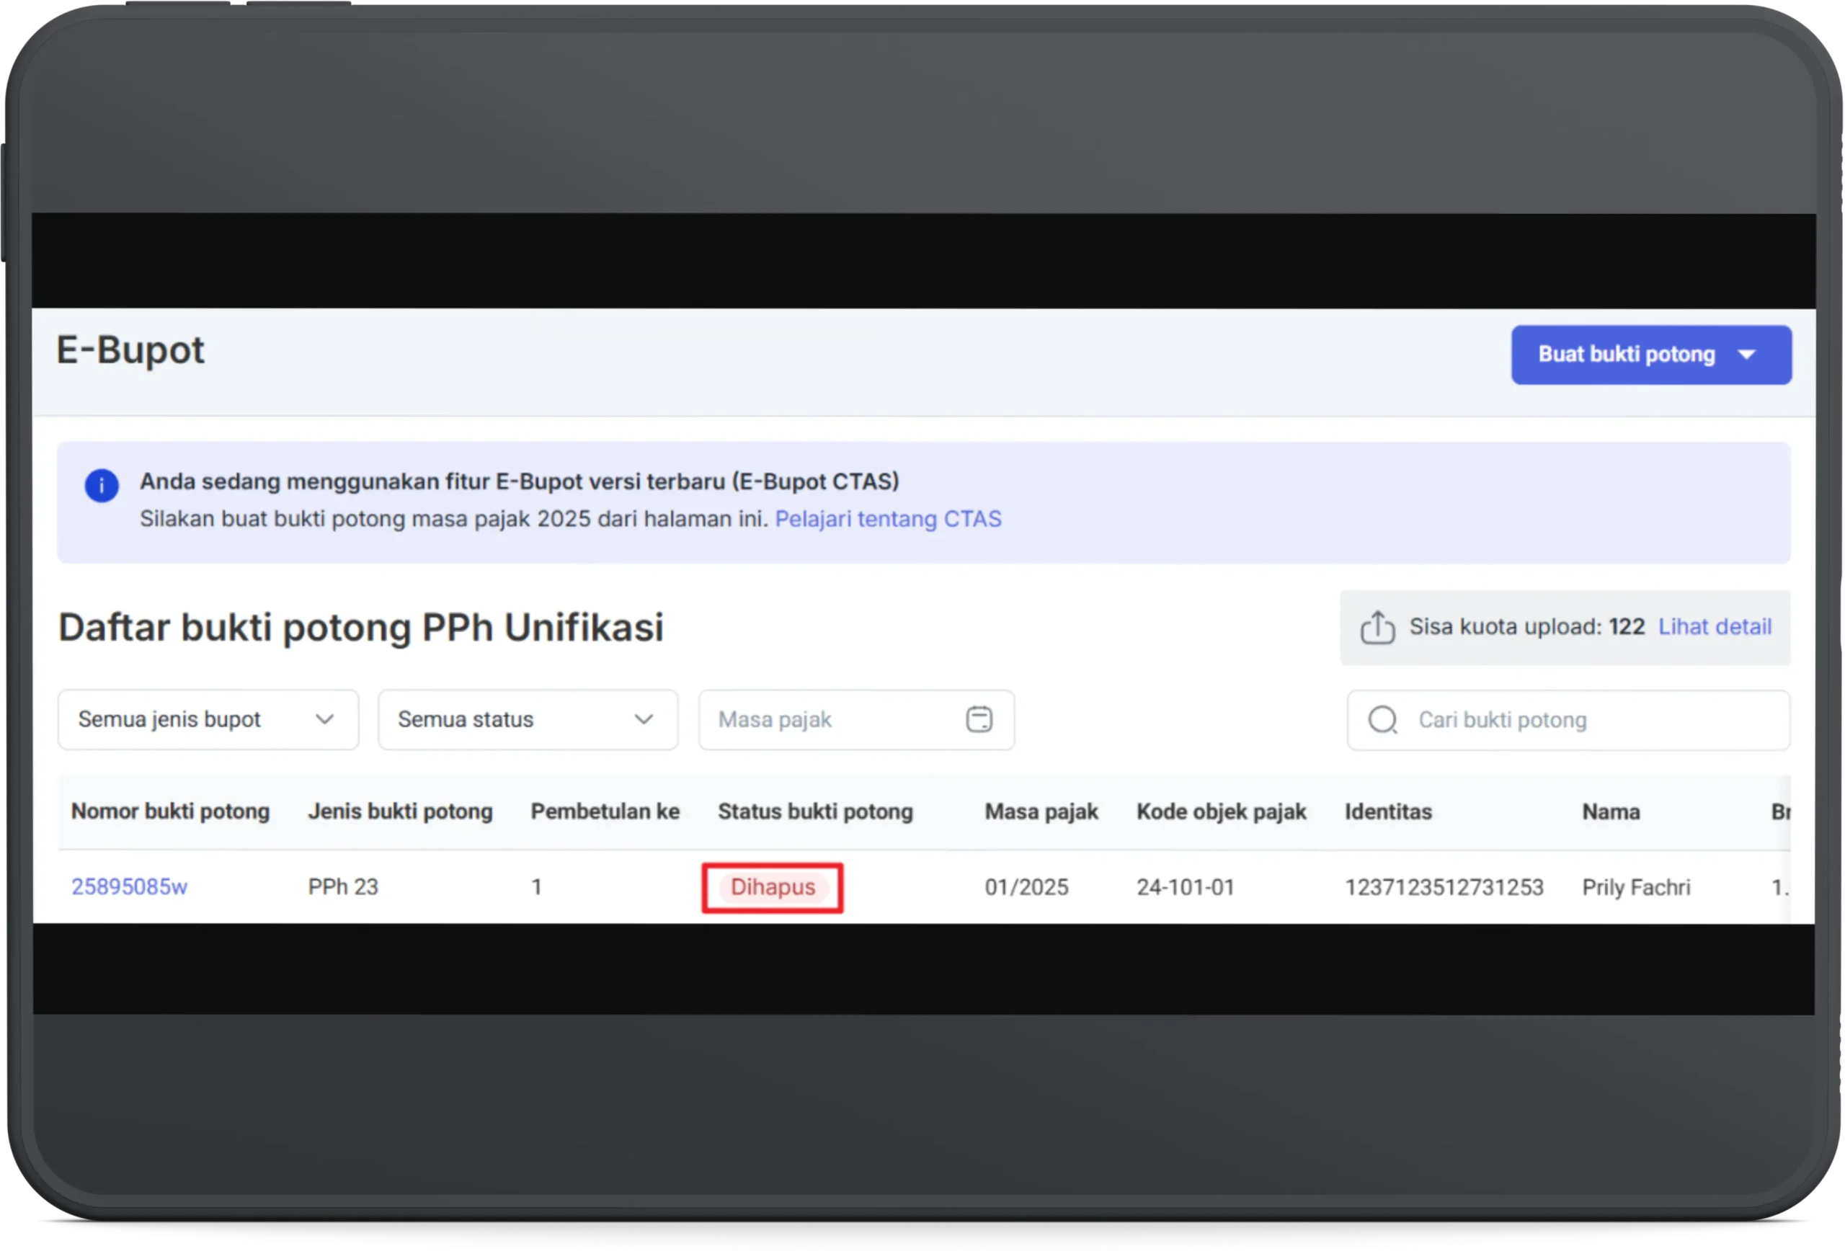1845x1259 pixels.
Task: Select the Prily Fachri name cell
Action: tap(1635, 886)
